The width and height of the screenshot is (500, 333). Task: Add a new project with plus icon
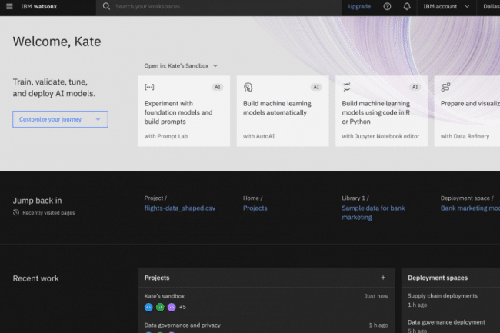click(x=383, y=278)
